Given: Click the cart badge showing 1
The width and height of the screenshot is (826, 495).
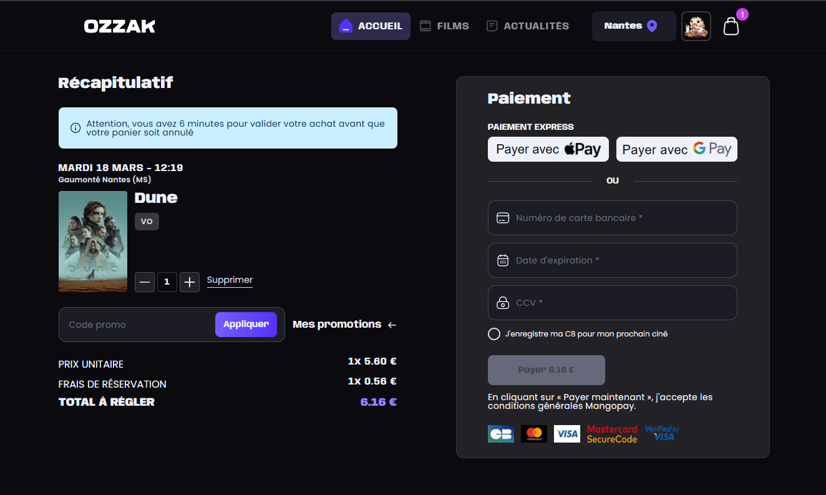Looking at the screenshot, I should point(742,14).
